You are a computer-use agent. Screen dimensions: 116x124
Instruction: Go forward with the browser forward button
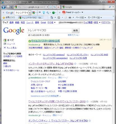[8, 7]
